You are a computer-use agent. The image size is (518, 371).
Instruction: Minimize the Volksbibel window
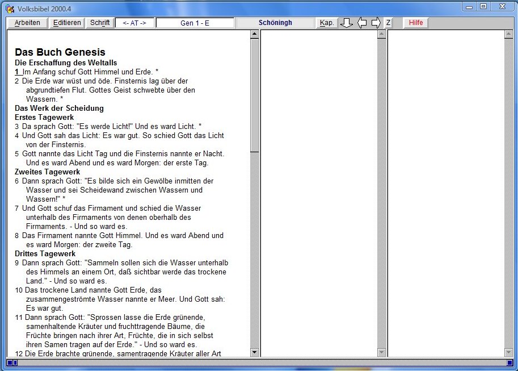click(x=469, y=7)
